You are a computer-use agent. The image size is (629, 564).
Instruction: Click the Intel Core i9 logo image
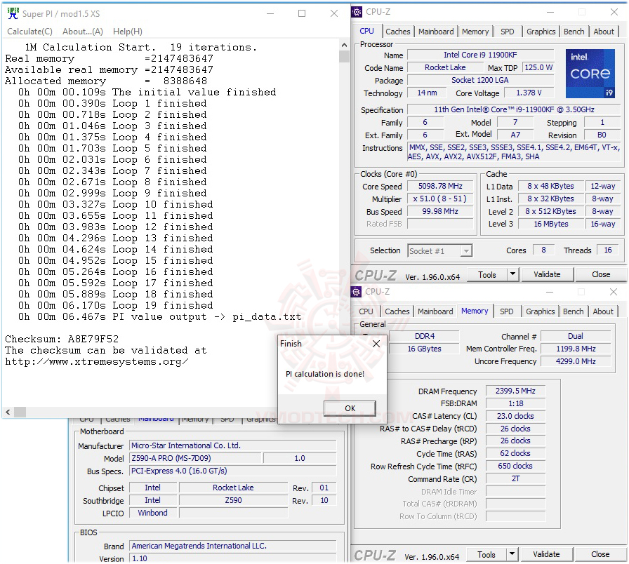590,74
